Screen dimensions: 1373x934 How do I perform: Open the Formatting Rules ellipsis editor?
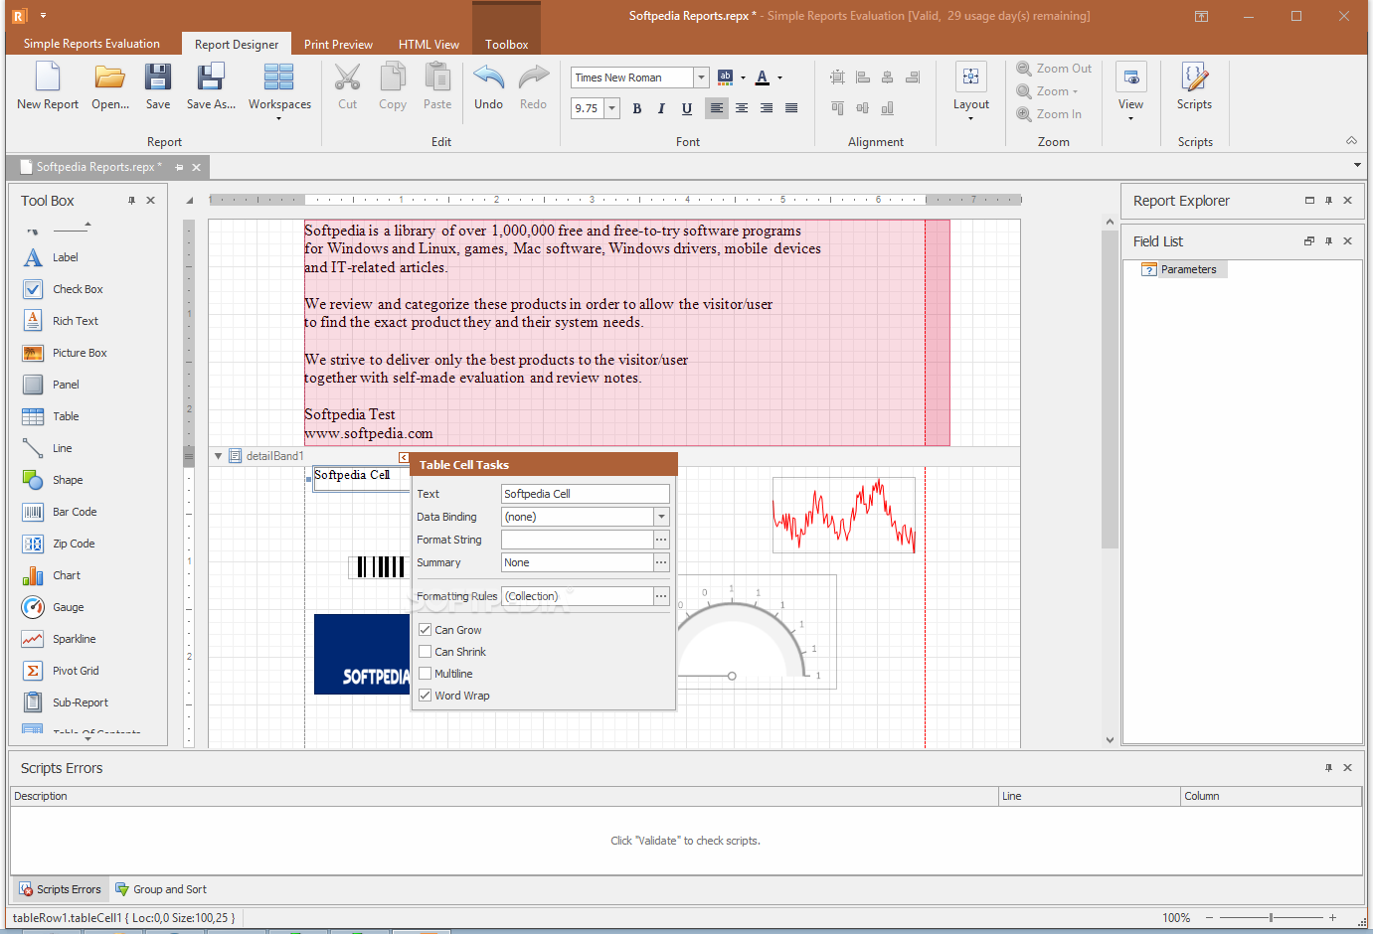661,596
